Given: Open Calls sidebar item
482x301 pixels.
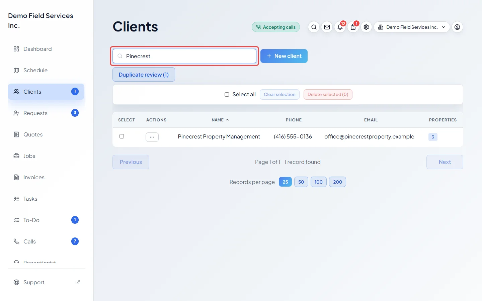Looking at the screenshot, I should 46,241.
